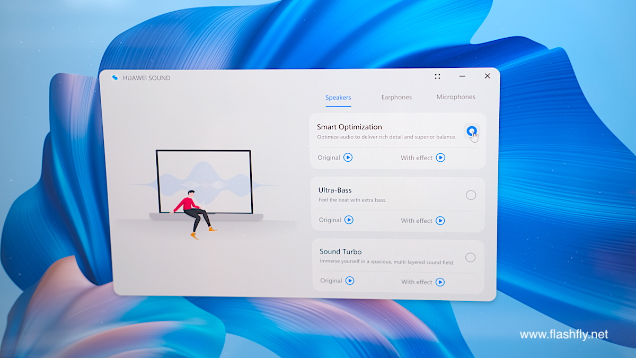The height and width of the screenshot is (358, 636).
Task: Play With effect sample for Smart Optimization
Action: pyautogui.click(x=440, y=158)
